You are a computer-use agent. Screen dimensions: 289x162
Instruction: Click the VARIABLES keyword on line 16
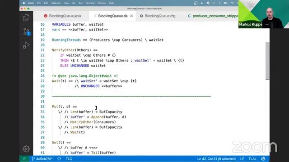61,24
